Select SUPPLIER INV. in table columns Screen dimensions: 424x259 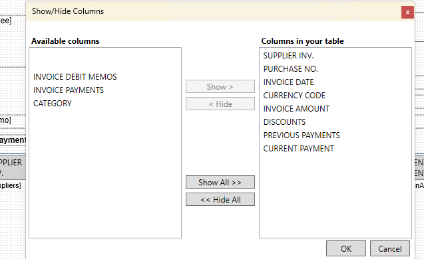pos(288,56)
